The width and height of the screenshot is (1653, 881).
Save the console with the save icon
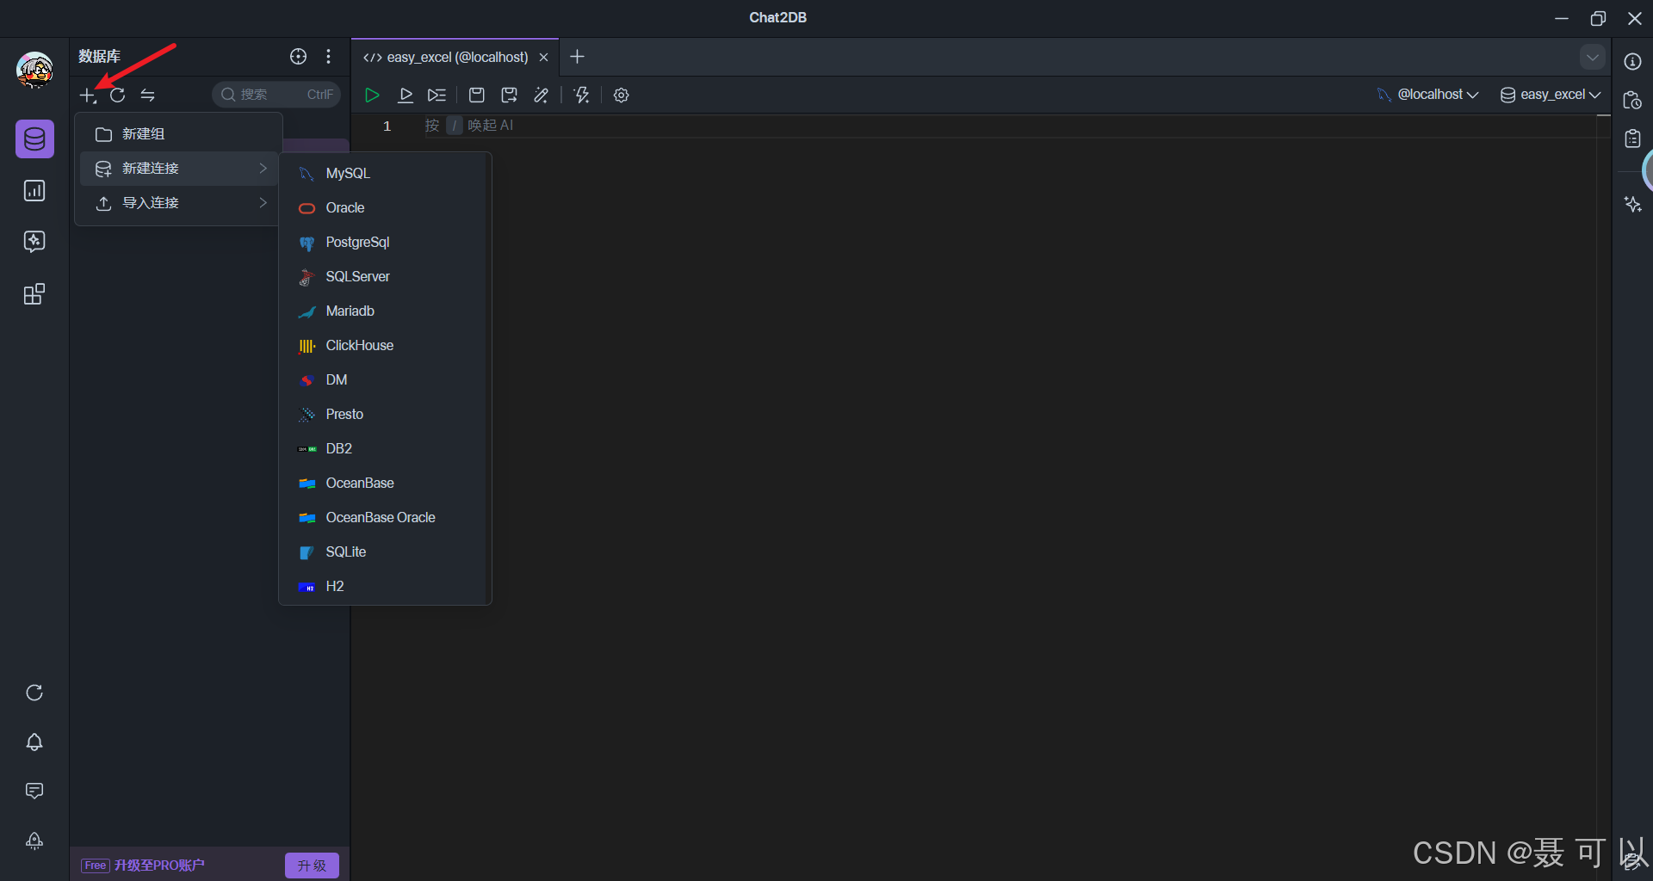477,95
